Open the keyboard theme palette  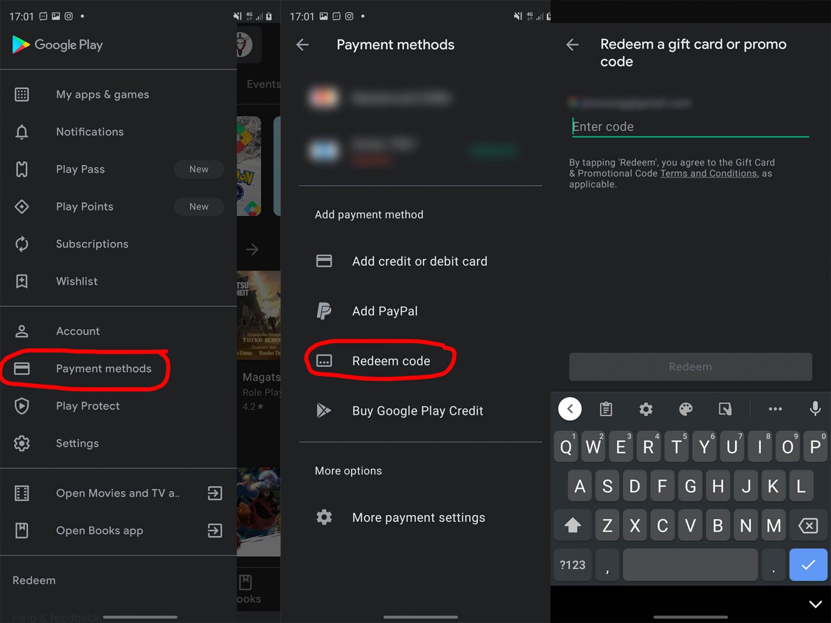point(685,409)
